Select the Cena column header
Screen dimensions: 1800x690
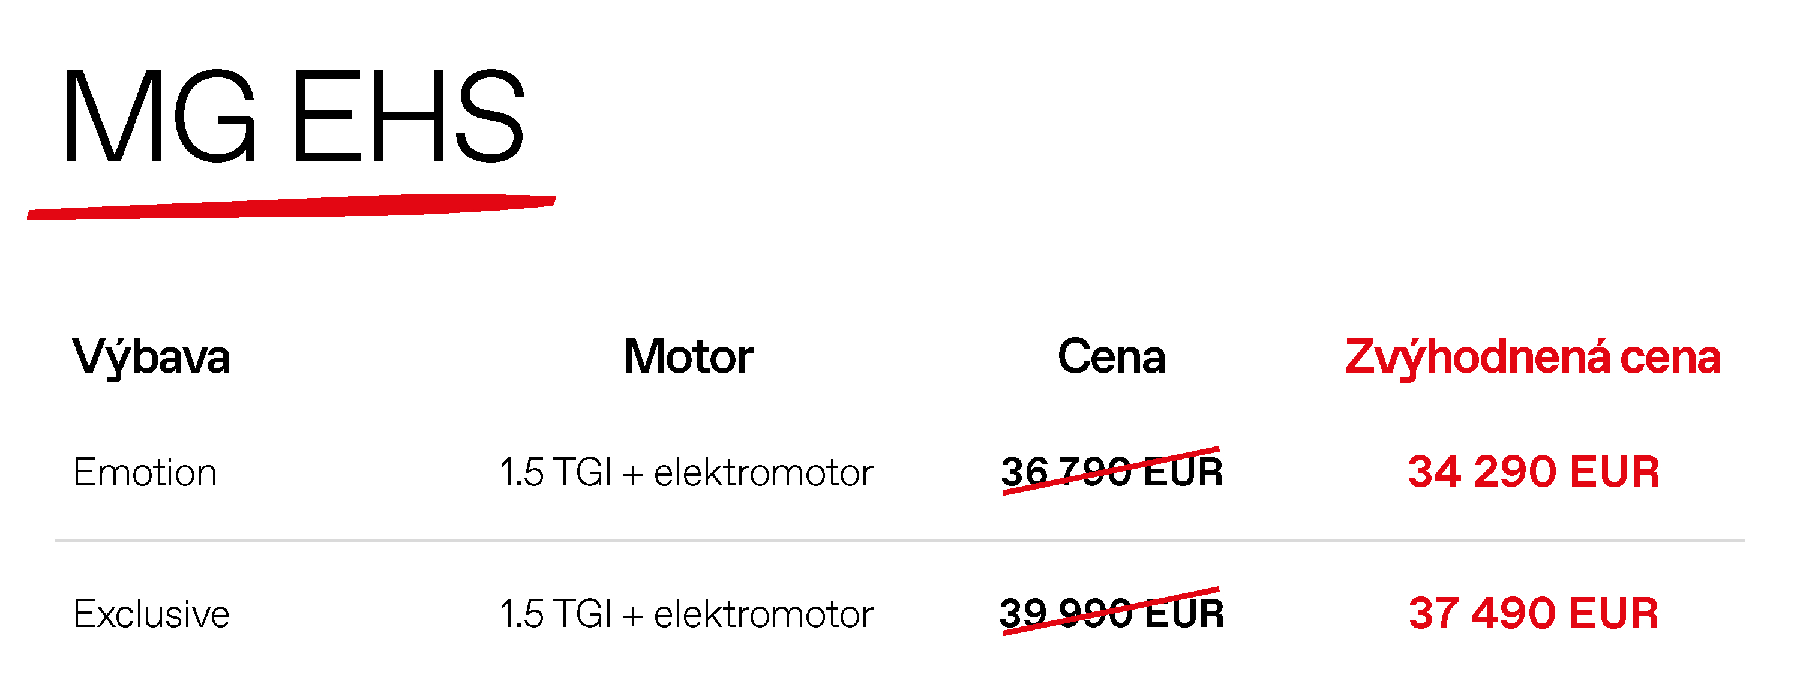pos(1111,357)
